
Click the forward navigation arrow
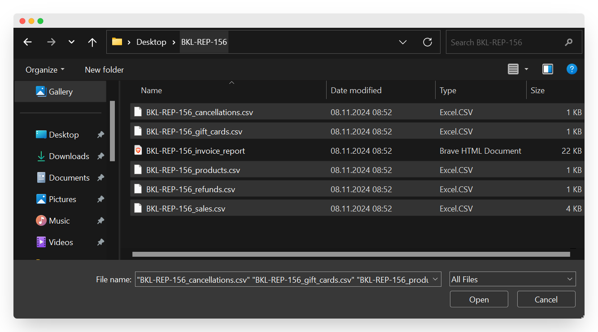[51, 42]
